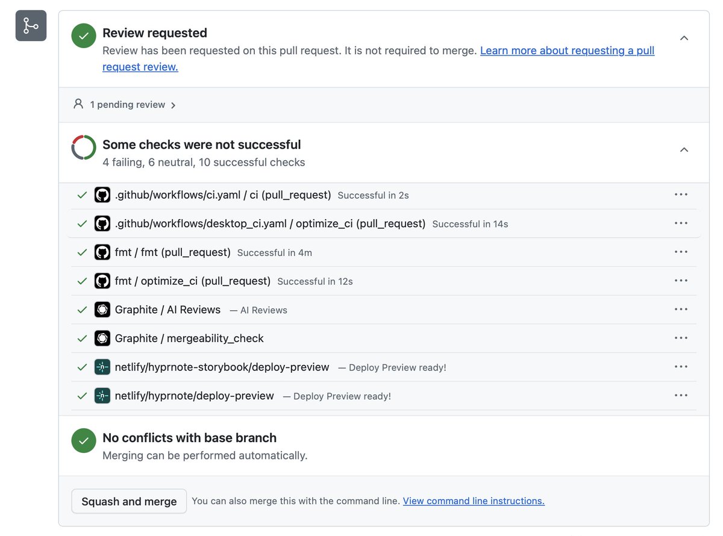Open the View command line instructions link
The image size is (723, 536).
[474, 501]
